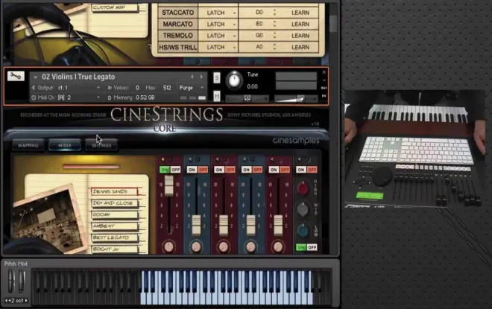Select the Dennis Sands mix preset
This screenshot has height=309, width=492.
coord(114,191)
